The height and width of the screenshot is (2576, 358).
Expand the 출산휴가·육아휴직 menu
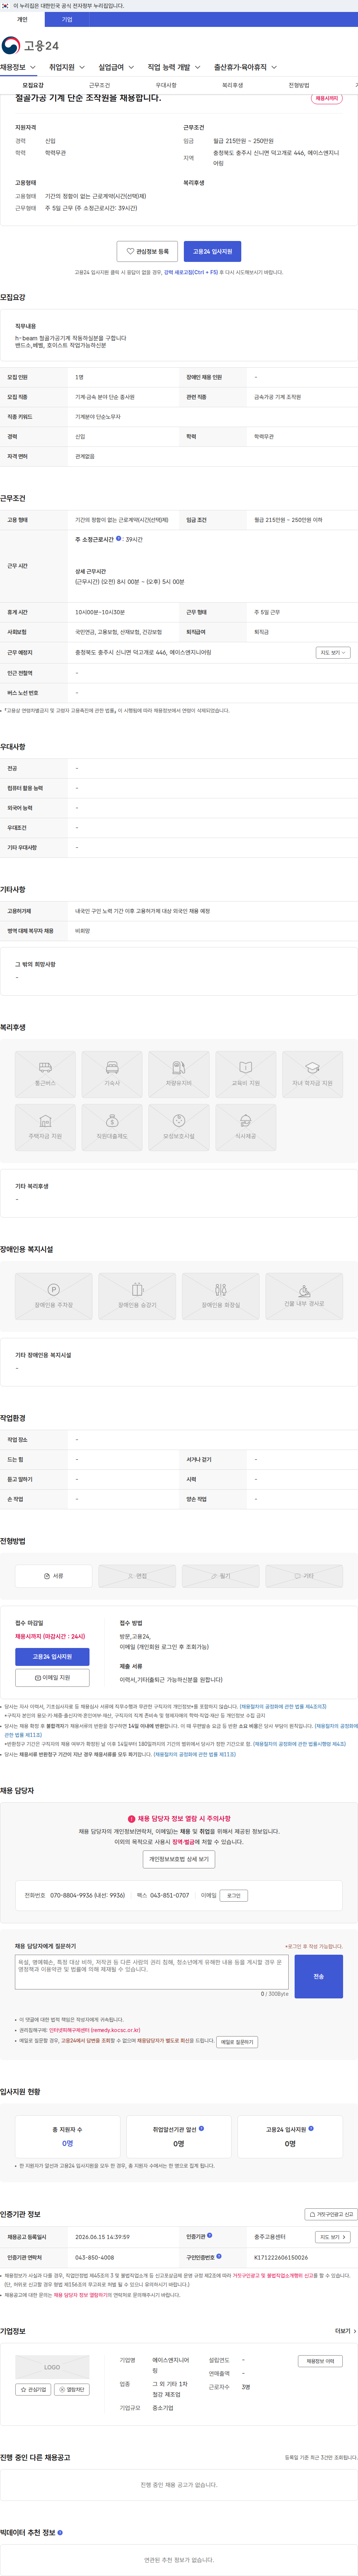coord(245,67)
